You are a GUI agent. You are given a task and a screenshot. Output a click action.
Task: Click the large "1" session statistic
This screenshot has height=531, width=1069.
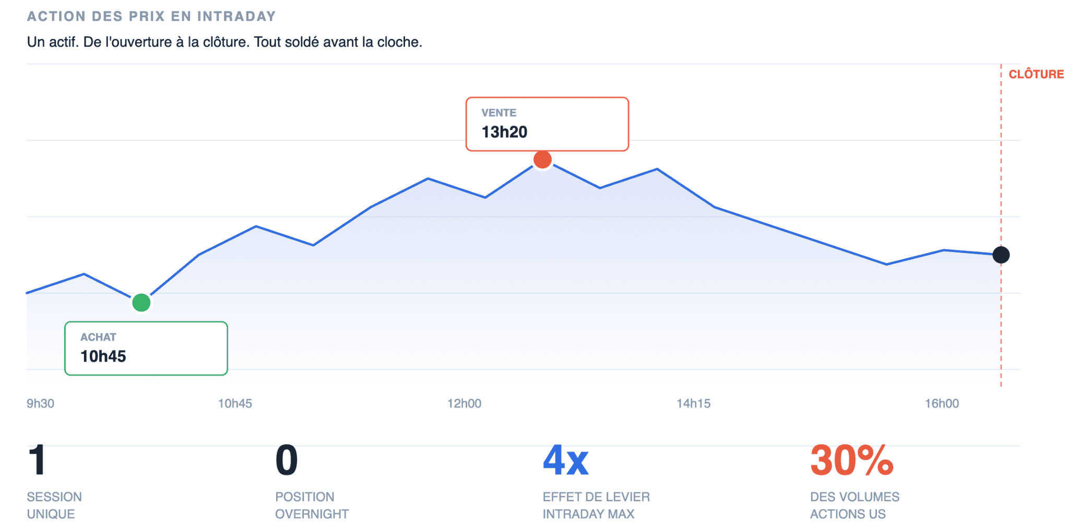tap(37, 460)
